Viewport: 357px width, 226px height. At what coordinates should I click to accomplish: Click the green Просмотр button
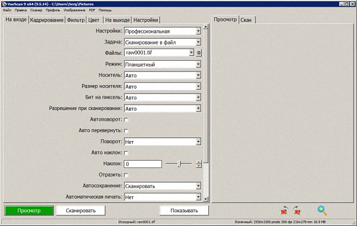tap(29, 211)
